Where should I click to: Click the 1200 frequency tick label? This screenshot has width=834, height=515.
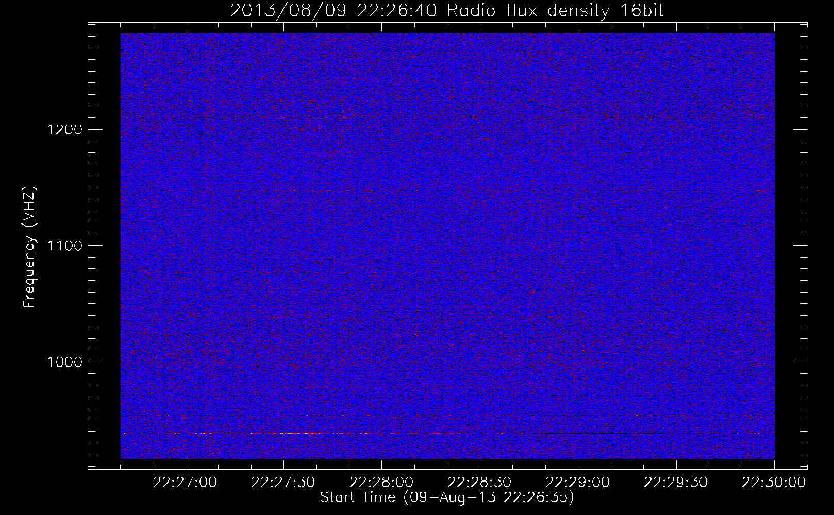point(64,129)
